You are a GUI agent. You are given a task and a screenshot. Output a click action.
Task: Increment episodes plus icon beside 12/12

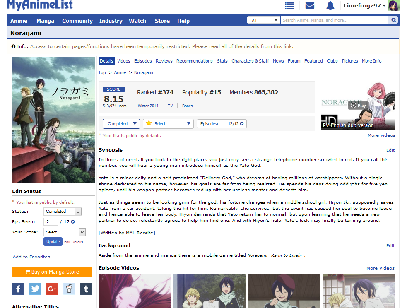242,123
